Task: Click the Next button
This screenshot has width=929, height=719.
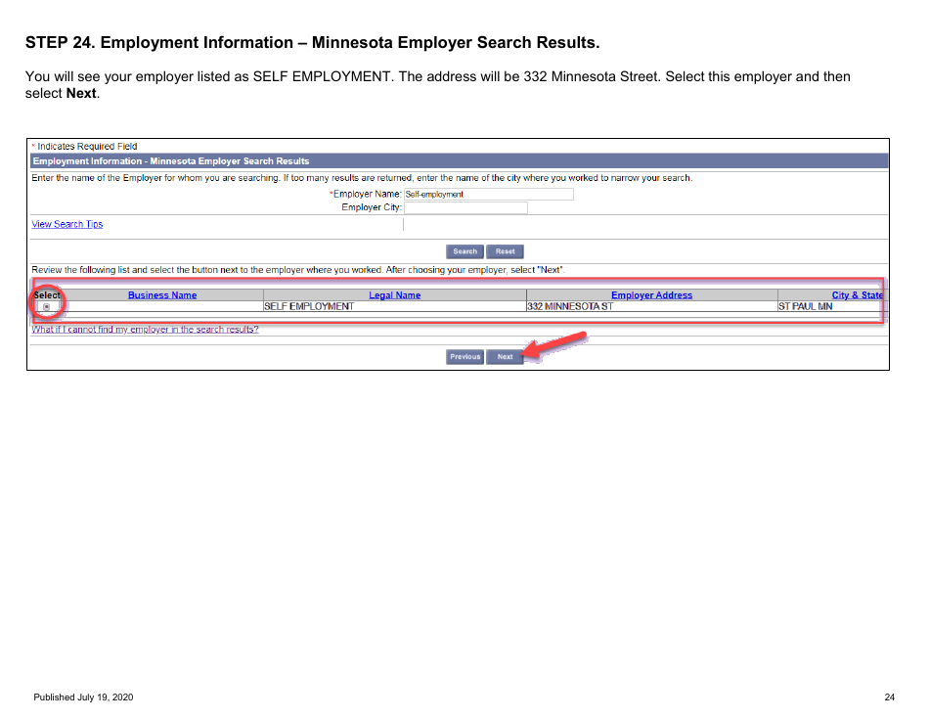Action: coord(505,356)
